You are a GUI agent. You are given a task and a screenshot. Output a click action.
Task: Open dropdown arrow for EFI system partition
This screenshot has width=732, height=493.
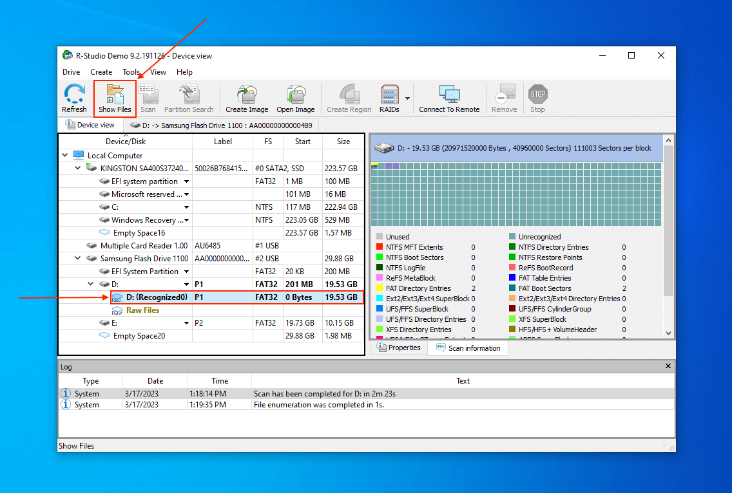click(x=186, y=181)
